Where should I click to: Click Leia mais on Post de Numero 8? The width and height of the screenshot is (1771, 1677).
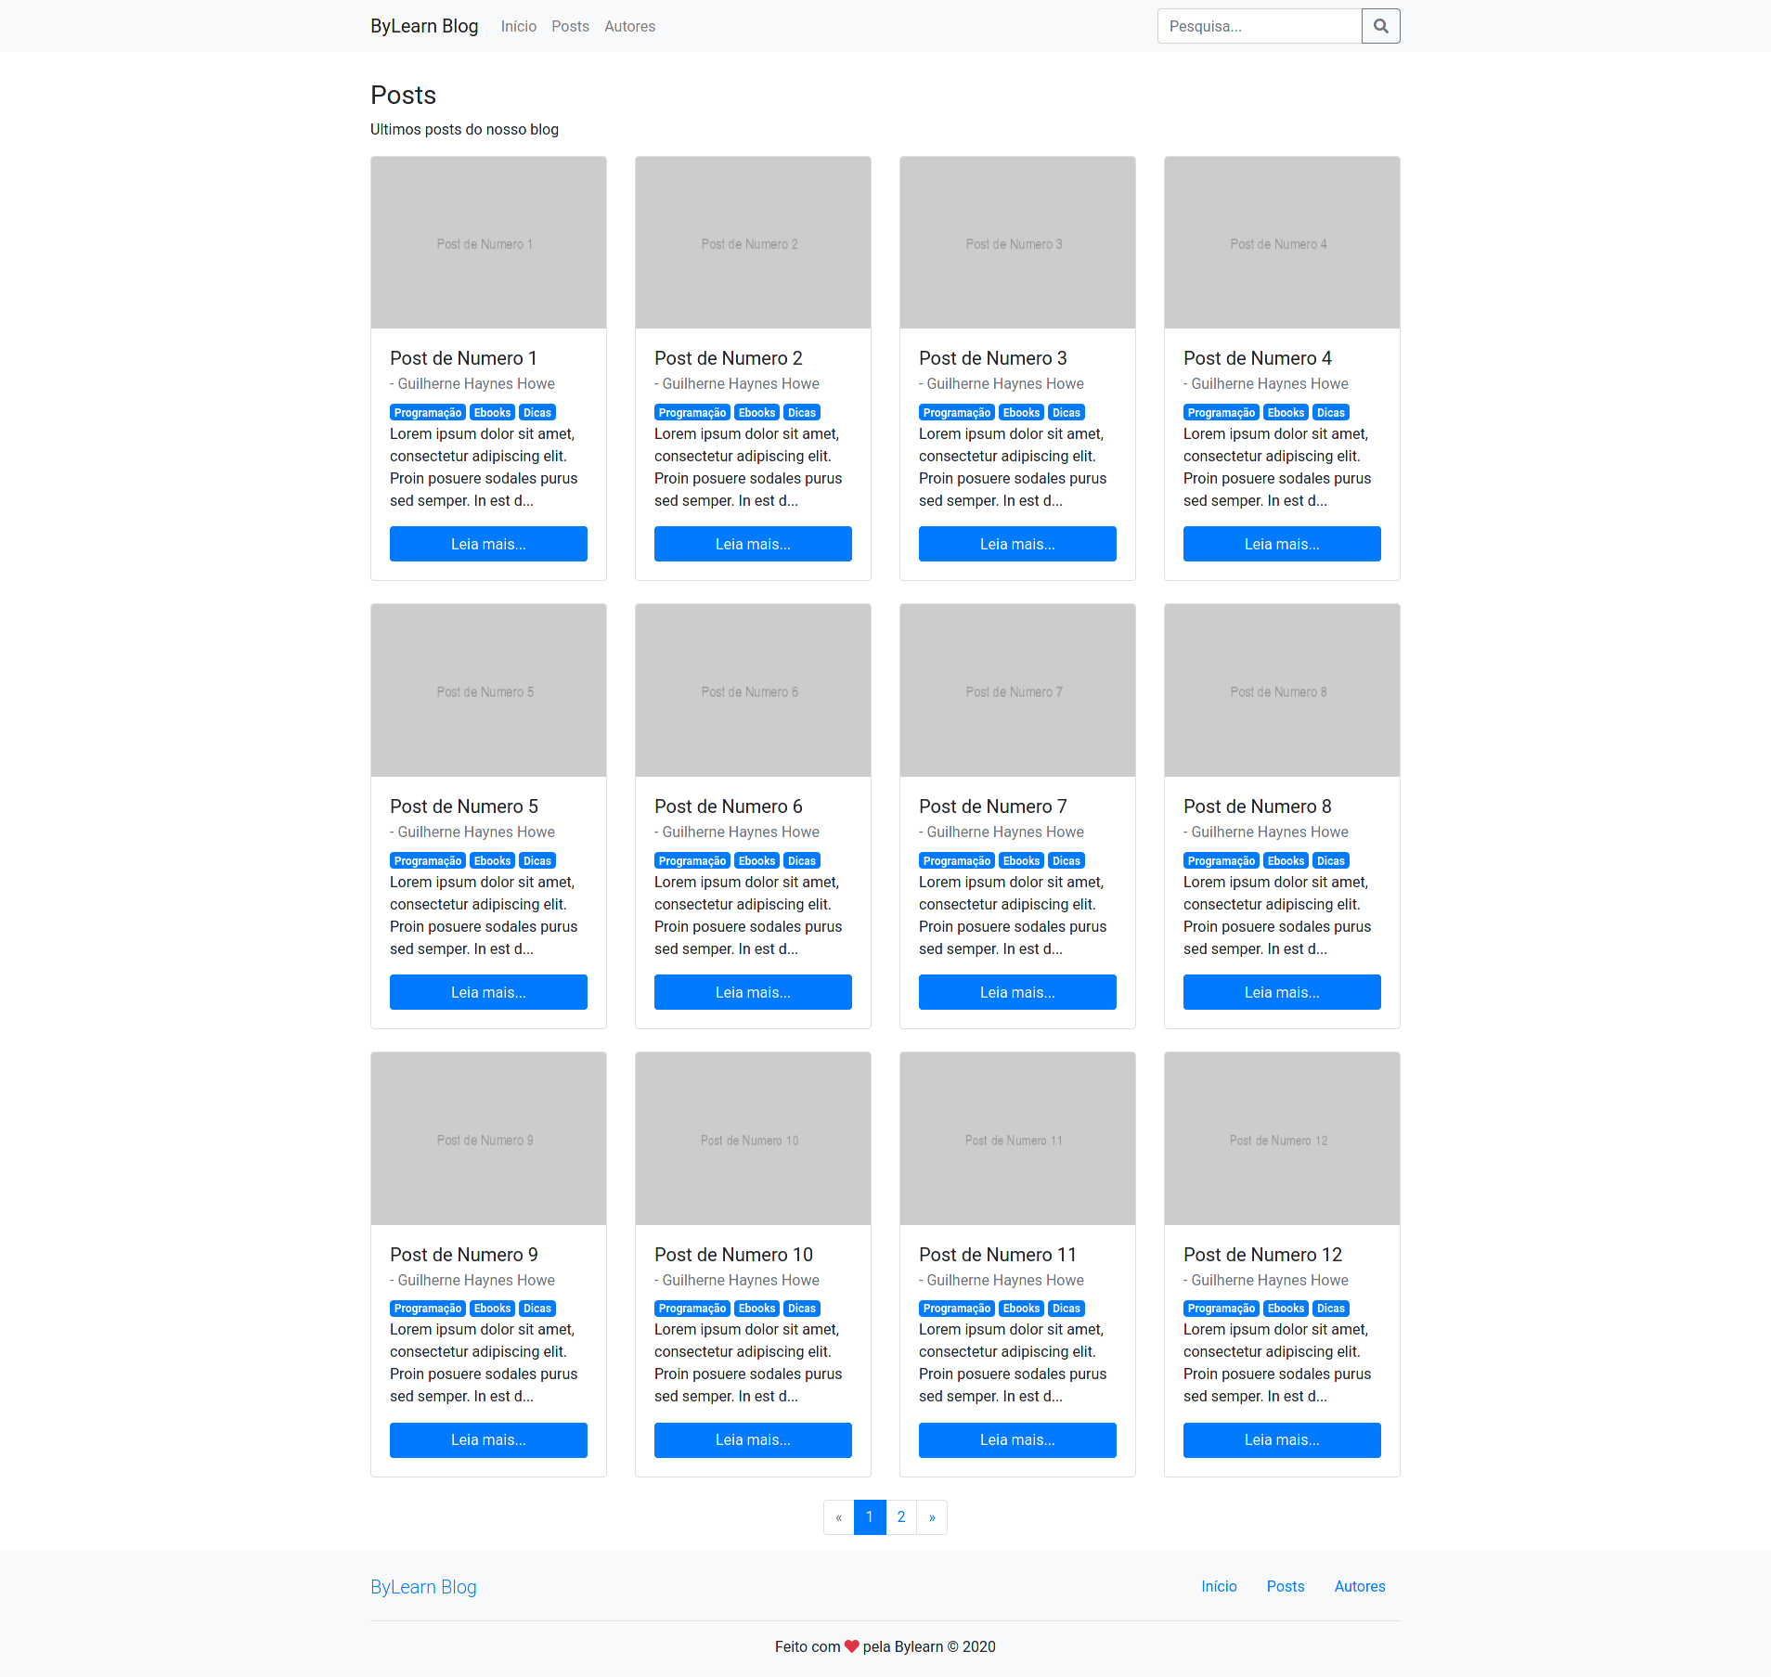(1282, 992)
